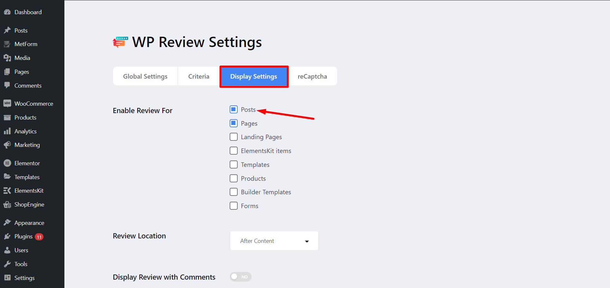The height and width of the screenshot is (288, 610).
Task: Click the 'Enable Review For' label
Action: [143, 110]
